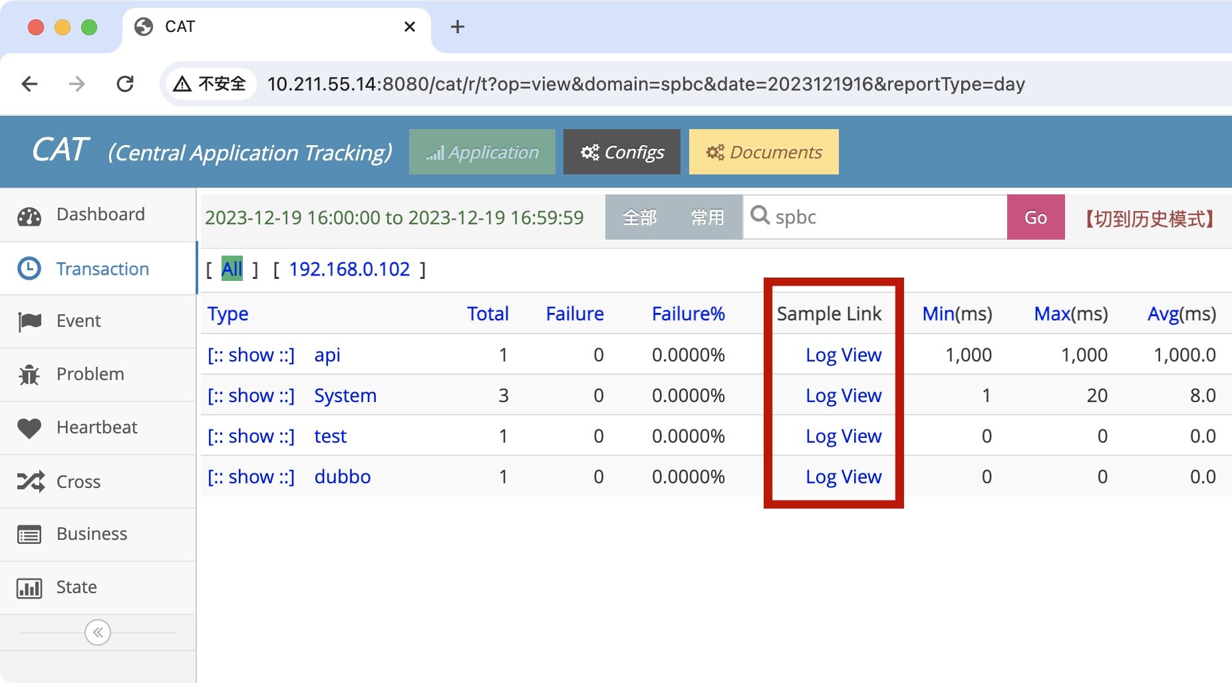Open Log View for System row
Screen dimensions: 1232x683
pyautogui.click(x=843, y=395)
